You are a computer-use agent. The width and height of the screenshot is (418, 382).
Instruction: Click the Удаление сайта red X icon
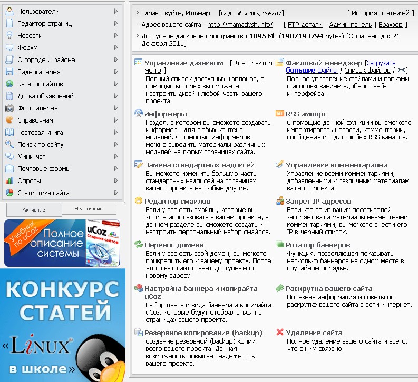279,333
